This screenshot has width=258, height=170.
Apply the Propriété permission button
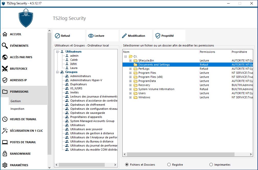[169, 36]
